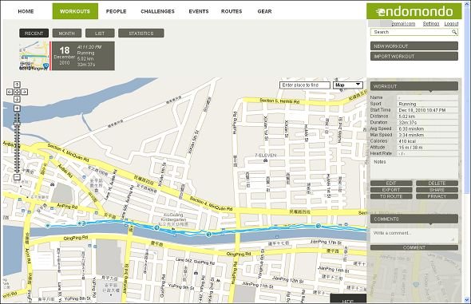The width and height of the screenshot is (471, 304).
Task: Open the Settings link
Action: (431, 24)
